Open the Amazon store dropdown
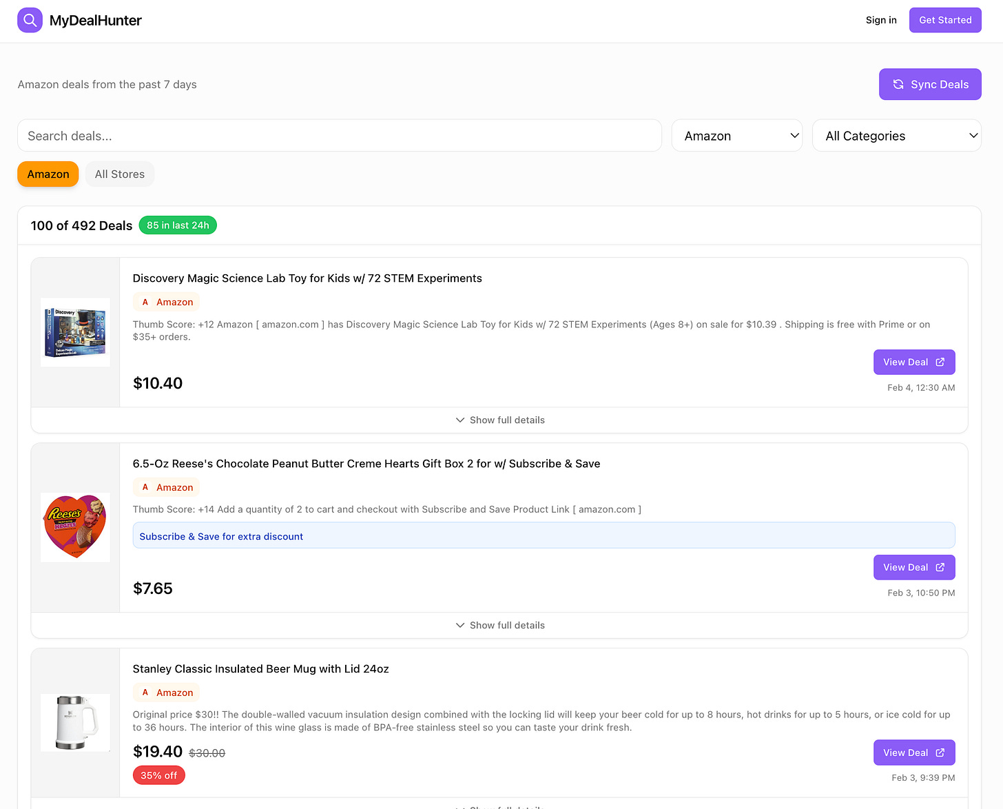Viewport: 1003px width, 809px height. click(x=736, y=136)
